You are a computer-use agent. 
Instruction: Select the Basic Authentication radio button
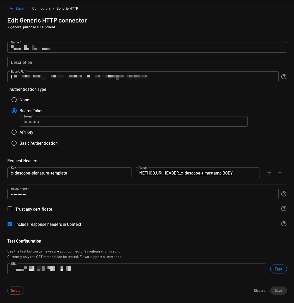pos(14,143)
